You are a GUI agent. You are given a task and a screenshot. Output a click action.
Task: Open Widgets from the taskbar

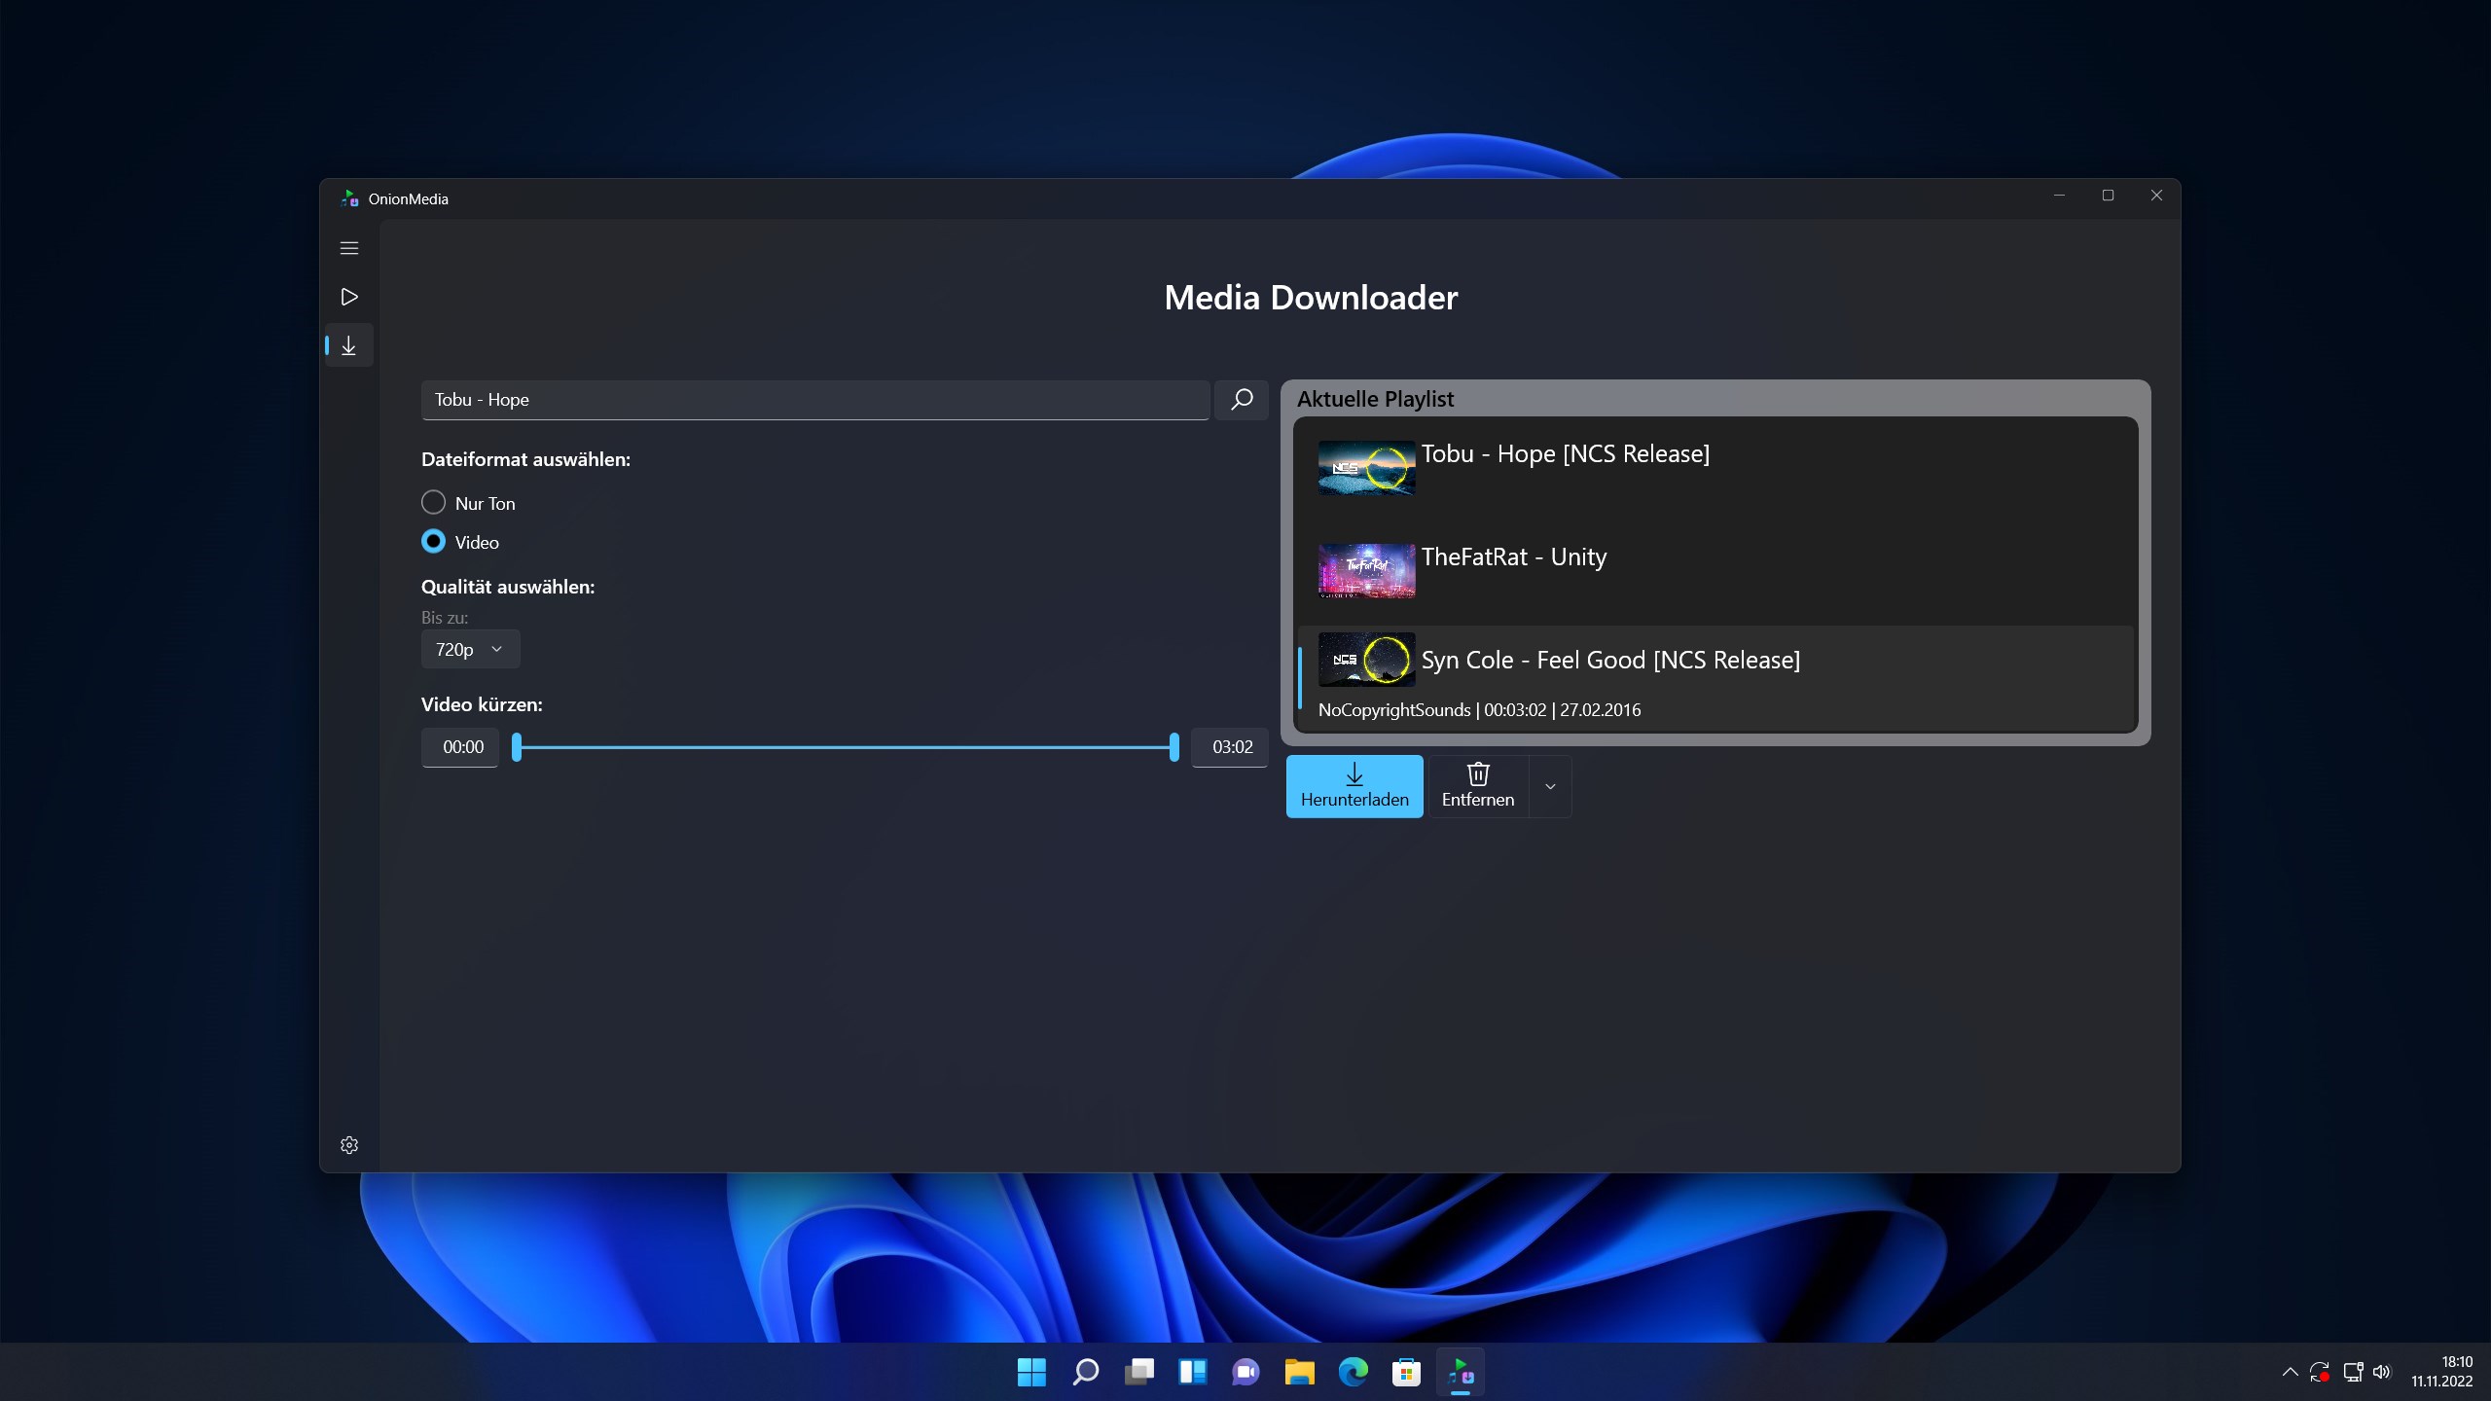[x=1193, y=1372]
